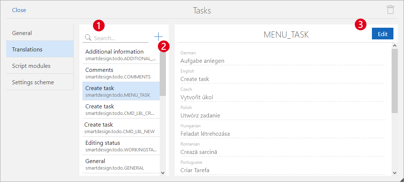
Task: Click the Polish translation field
Action: coord(283,116)
